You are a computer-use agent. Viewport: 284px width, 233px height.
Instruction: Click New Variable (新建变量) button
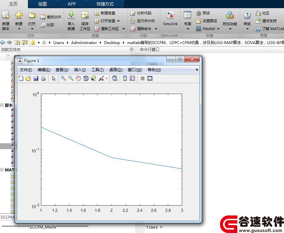click(x=105, y=13)
